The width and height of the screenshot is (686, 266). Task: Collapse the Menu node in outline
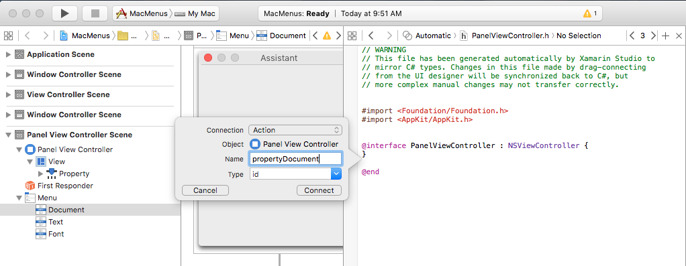click(19, 198)
